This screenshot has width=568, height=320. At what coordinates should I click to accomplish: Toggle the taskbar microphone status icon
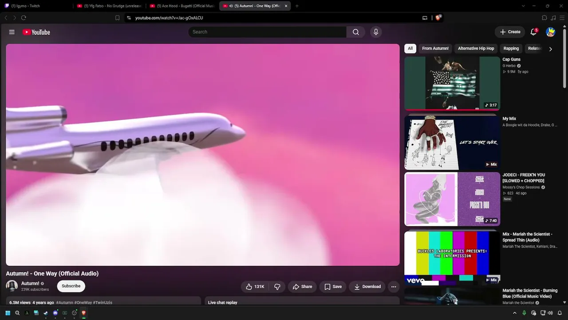pyautogui.click(x=525, y=313)
